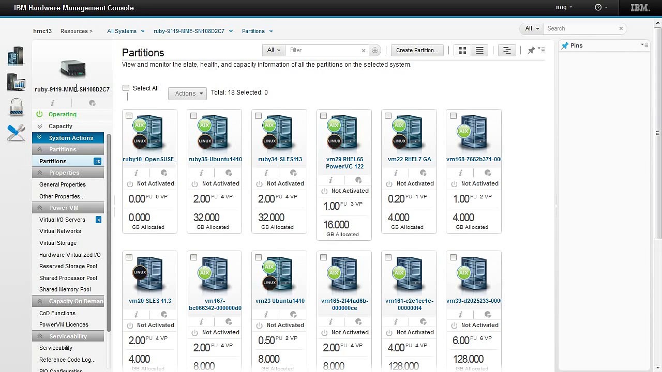Click pie chart icon under system name
Image resolution: width=662 pixels, height=372 pixels.
tap(92, 103)
